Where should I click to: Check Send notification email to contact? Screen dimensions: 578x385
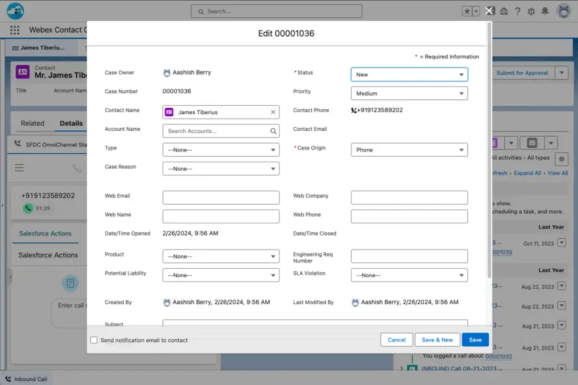coord(94,340)
